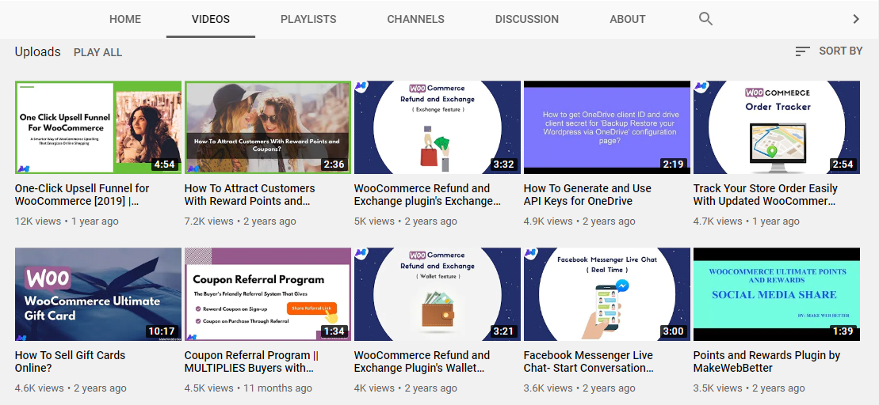
Task: Click the 2:54 duration badge
Action: pyautogui.click(x=843, y=165)
